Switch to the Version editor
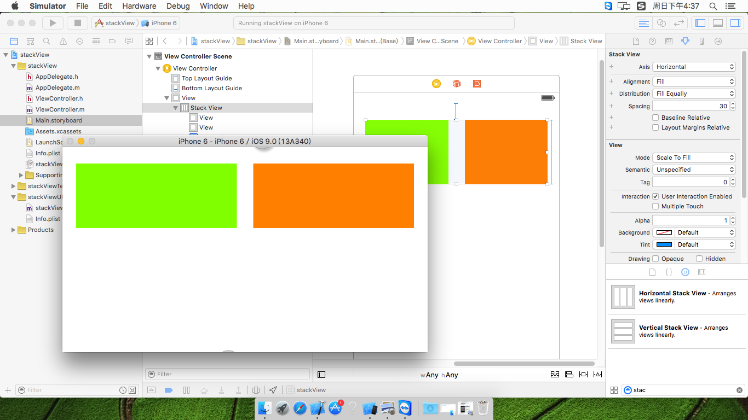This screenshot has width=748, height=420. 678,23
